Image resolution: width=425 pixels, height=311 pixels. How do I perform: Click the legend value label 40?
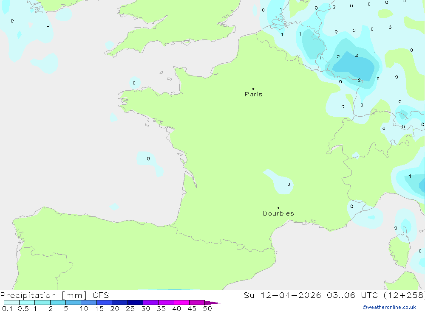click(x=176, y=308)
